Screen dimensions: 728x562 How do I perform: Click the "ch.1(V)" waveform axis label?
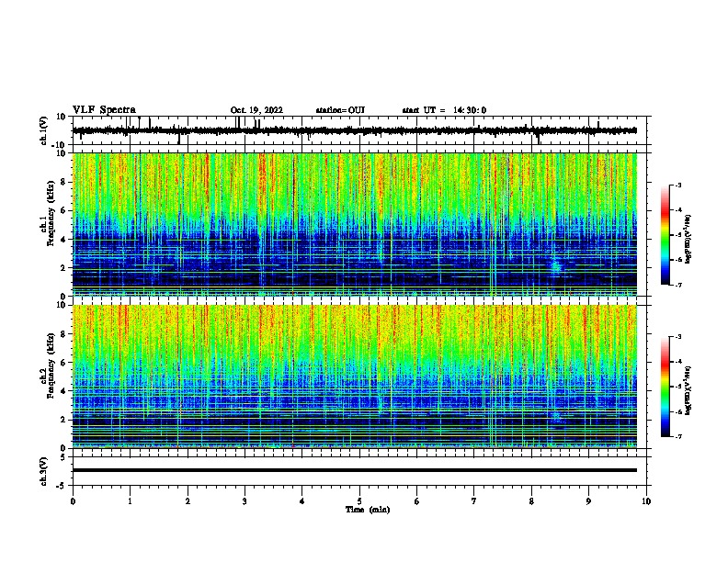(44, 130)
